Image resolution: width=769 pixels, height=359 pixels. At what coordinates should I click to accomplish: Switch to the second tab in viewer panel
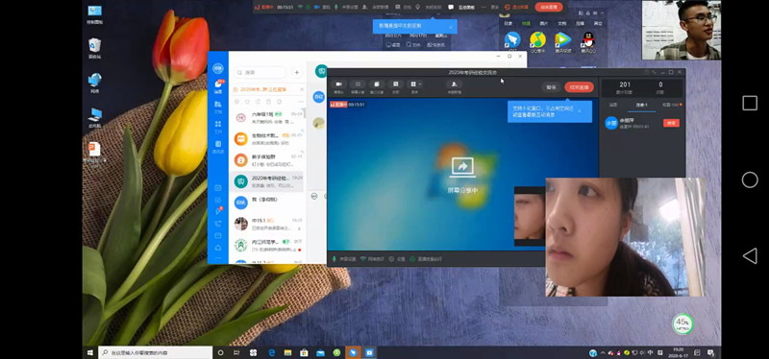(642, 105)
